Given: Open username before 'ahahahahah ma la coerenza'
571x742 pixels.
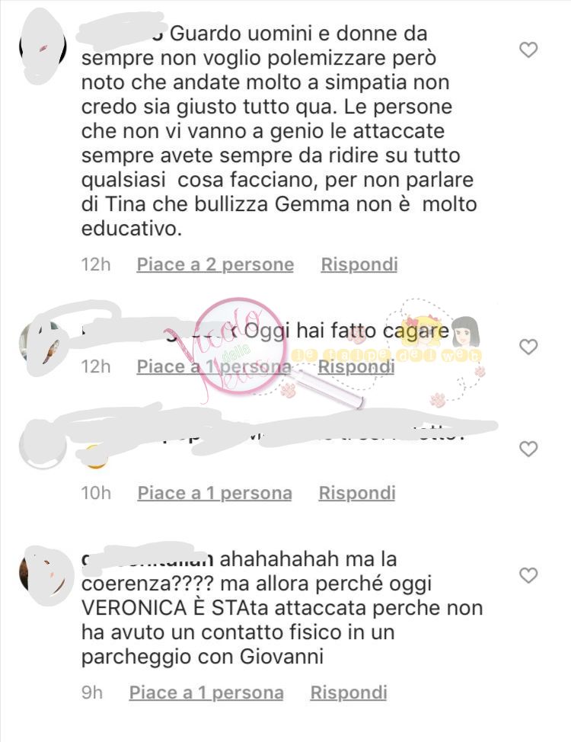Looking at the screenshot, I should pyautogui.click(x=147, y=559).
